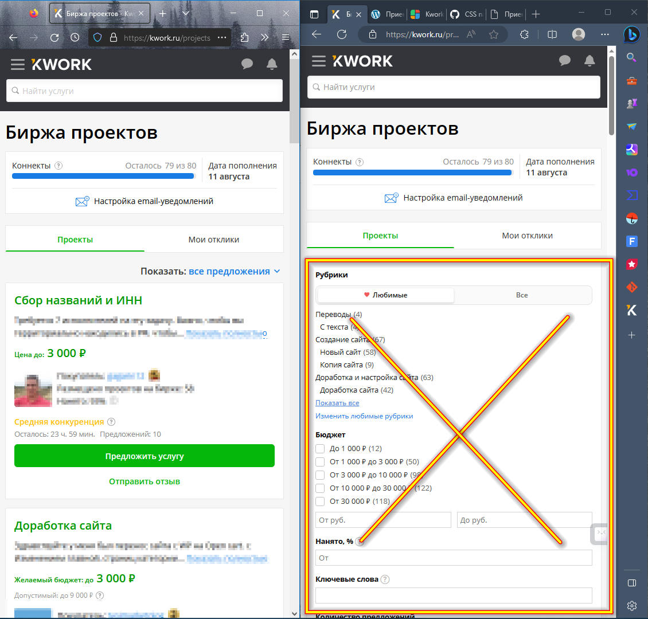Add page to favorites star in Edge
The height and width of the screenshot is (619, 648).
[493, 35]
